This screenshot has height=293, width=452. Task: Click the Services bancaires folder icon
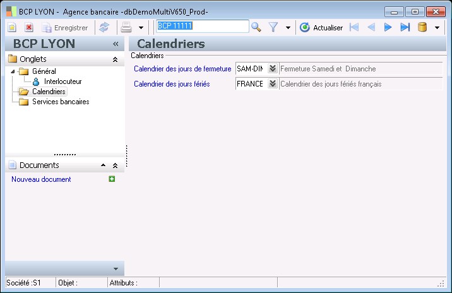(23, 102)
